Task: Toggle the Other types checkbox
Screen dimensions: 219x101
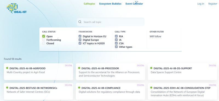Action: pyautogui.click(x=116, y=47)
